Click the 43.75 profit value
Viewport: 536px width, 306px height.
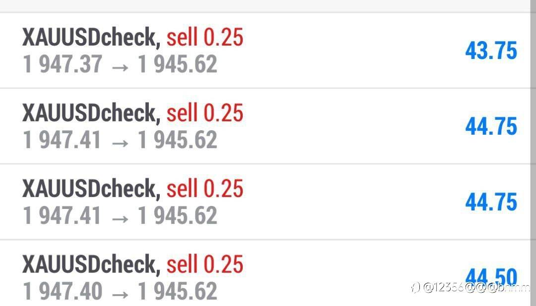pos(491,51)
